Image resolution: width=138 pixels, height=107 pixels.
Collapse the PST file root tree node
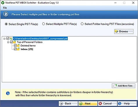pyautogui.click(x=4, y=39)
